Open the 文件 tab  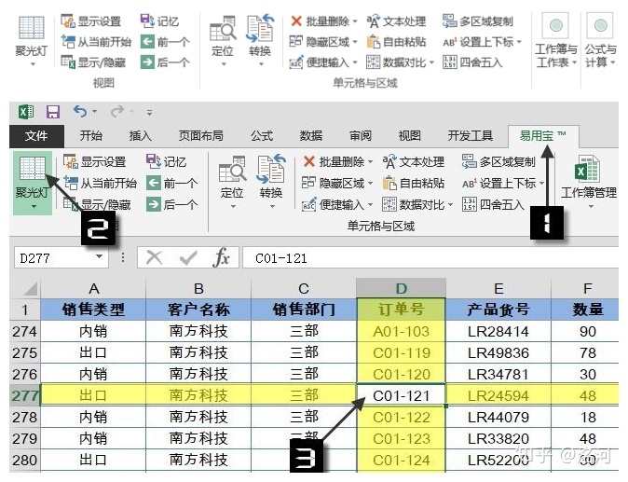point(36,136)
